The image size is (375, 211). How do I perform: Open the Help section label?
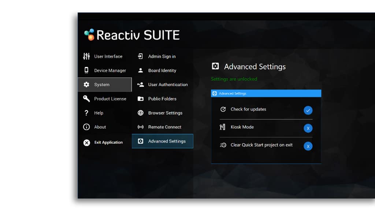pyautogui.click(x=99, y=113)
